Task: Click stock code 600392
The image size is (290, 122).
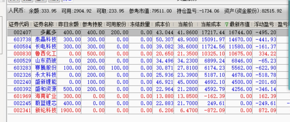Action: pos(22,89)
